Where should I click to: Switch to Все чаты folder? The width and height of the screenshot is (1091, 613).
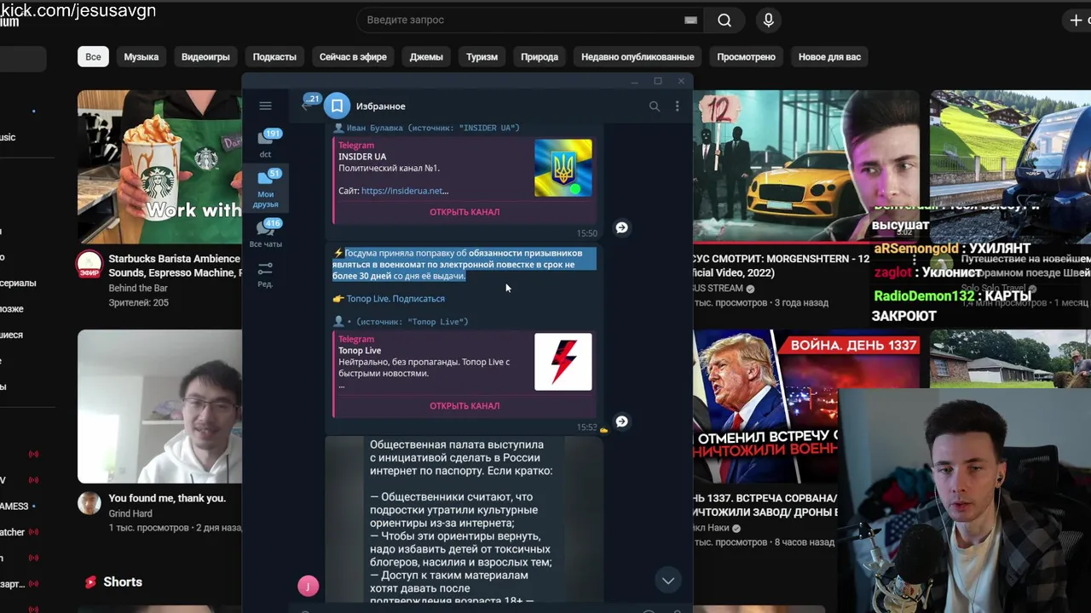(x=265, y=234)
